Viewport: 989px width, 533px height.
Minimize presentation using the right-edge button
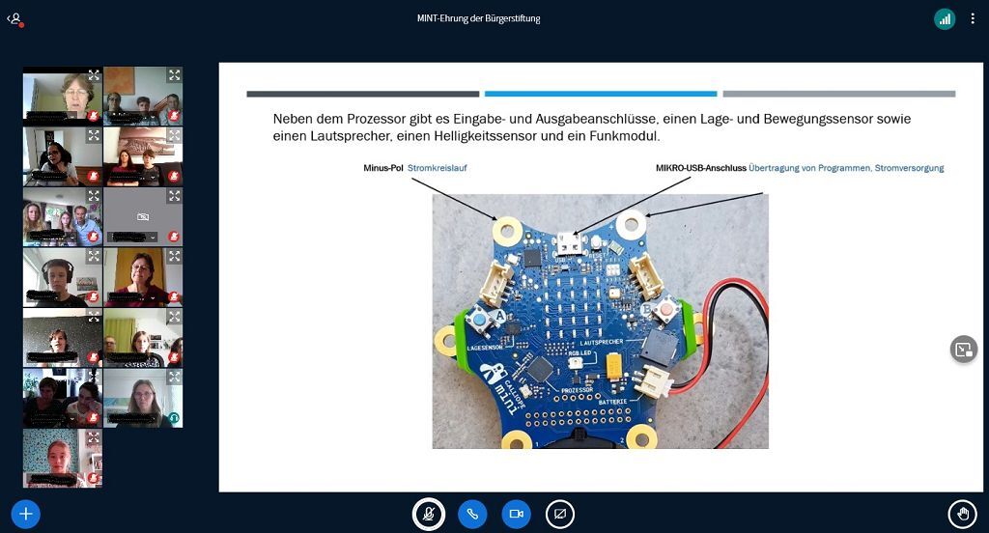(x=963, y=350)
